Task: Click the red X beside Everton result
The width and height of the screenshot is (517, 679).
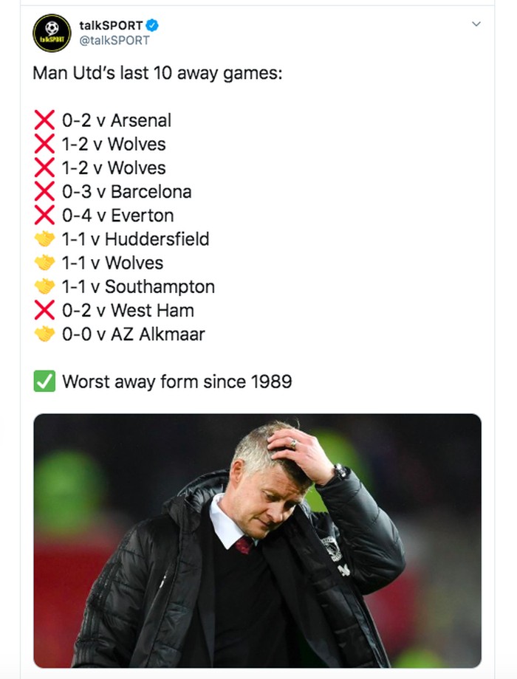Action: [44, 216]
